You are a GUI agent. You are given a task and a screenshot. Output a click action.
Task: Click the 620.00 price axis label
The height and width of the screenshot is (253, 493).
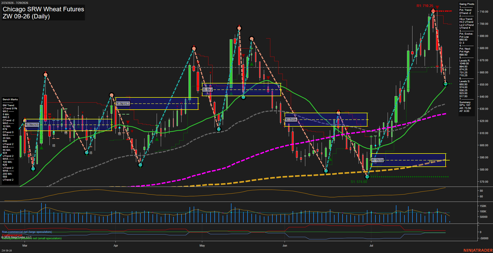pos(484,121)
